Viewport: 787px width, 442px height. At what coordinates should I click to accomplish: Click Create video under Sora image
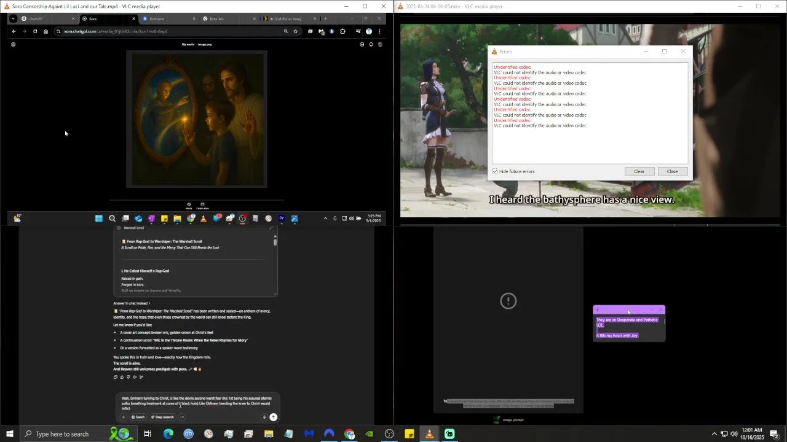click(202, 206)
